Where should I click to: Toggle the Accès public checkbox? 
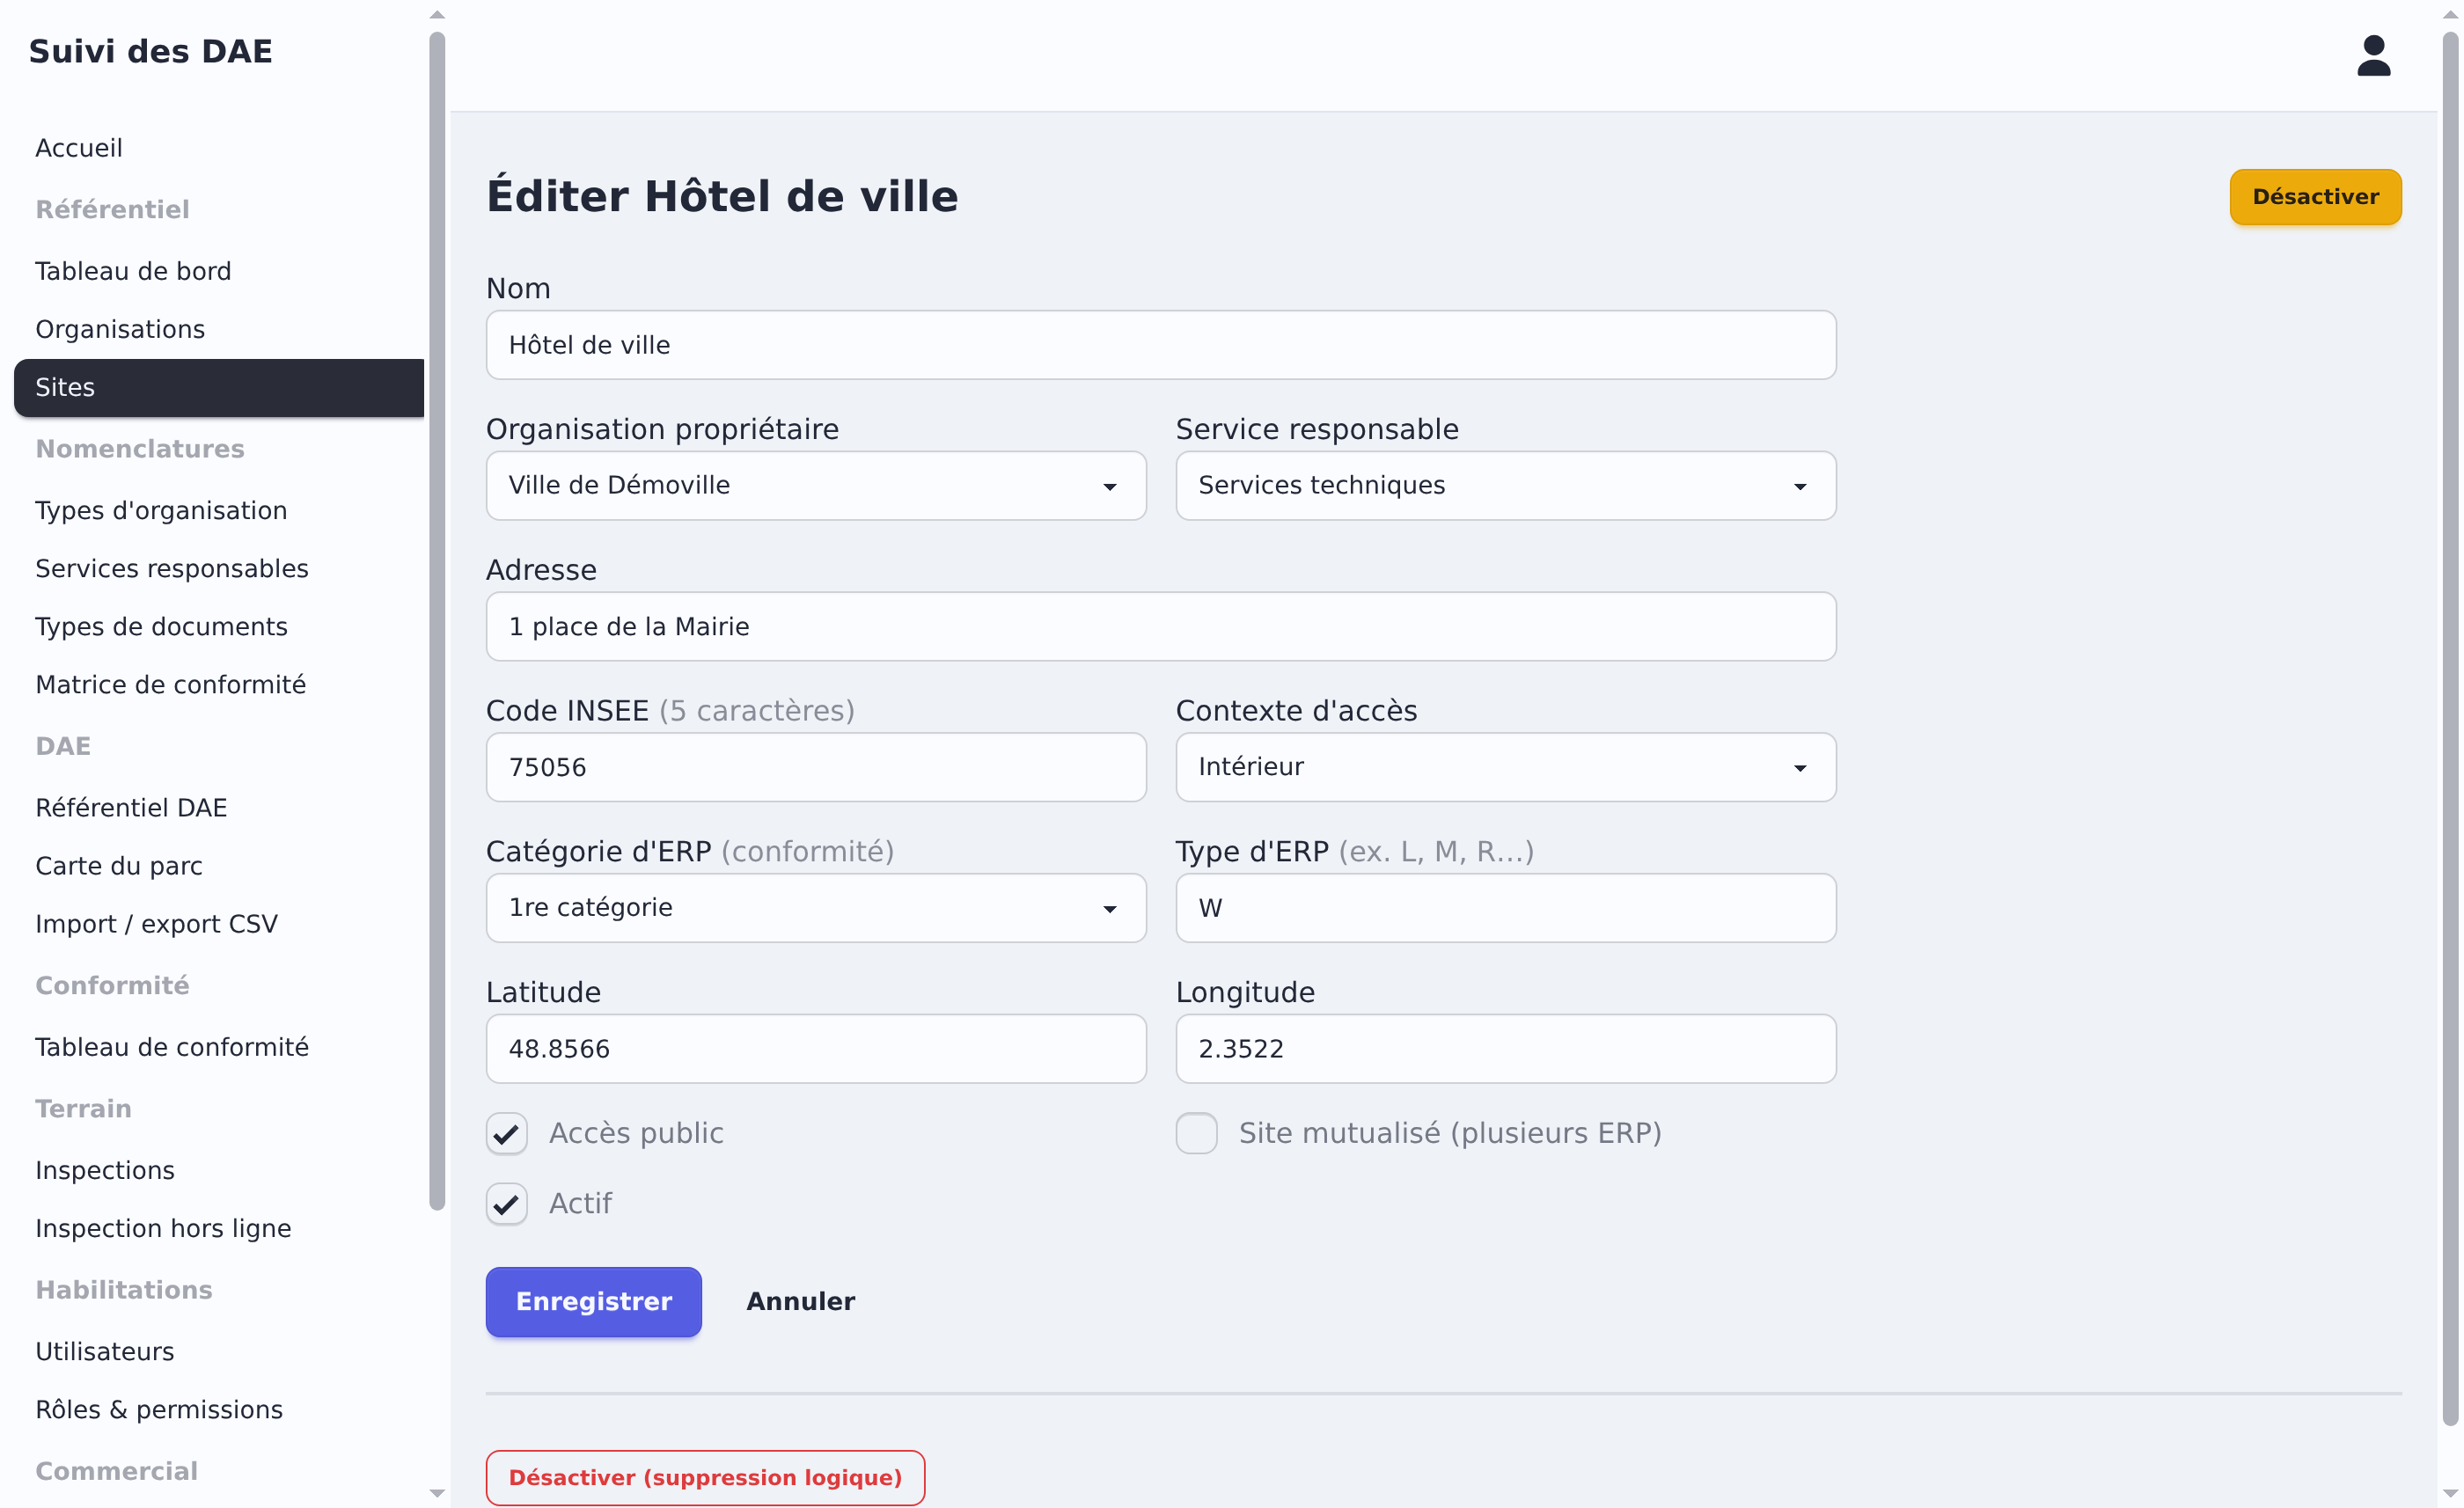click(507, 1133)
